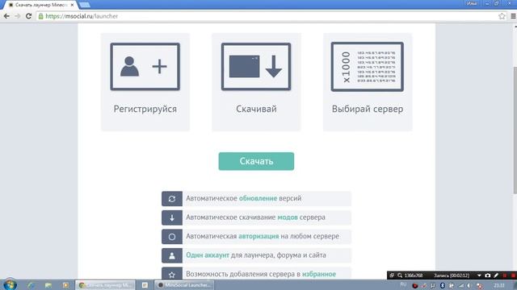This screenshot has height=290, width=517.
Task: Click the Один аккаунт highlighted text
Action: click(208, 255)
